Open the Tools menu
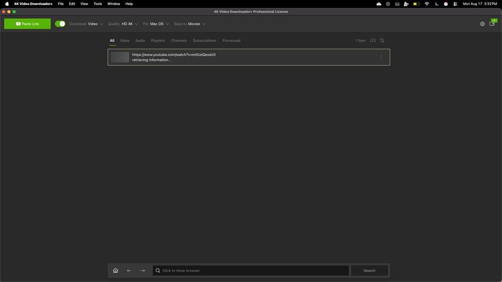Screen dimensions: 502x282 click(98, 4)
